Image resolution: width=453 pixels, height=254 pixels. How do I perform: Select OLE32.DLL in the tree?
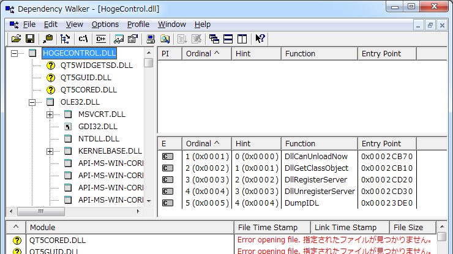[80, 102]
